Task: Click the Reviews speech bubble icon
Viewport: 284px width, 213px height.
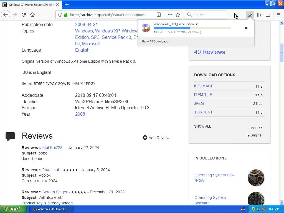Action: pyautogui.click(x=10, y=136)
